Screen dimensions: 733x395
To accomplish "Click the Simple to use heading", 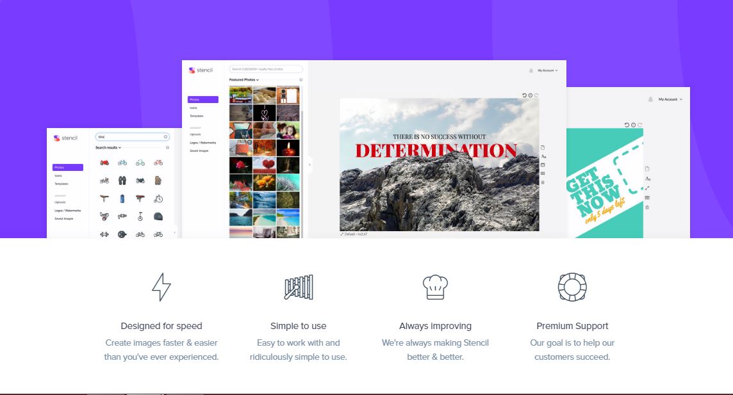I will [x=298, y=326].
